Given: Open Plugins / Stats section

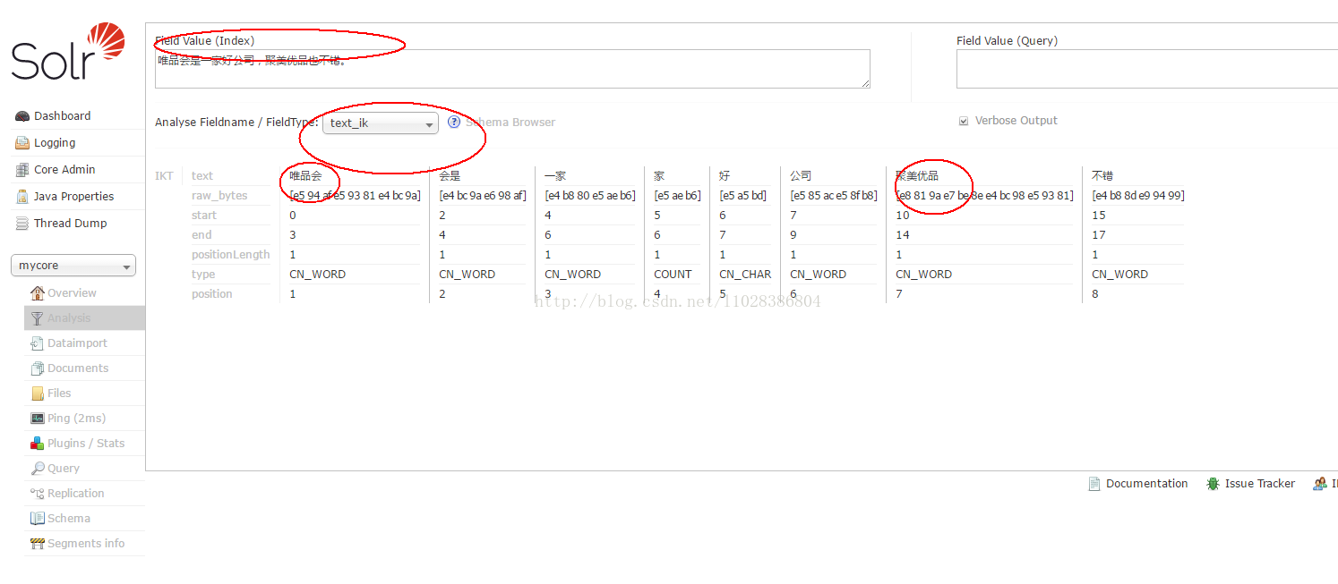Looking at the screenshot, I should click(x=86, y=444).
